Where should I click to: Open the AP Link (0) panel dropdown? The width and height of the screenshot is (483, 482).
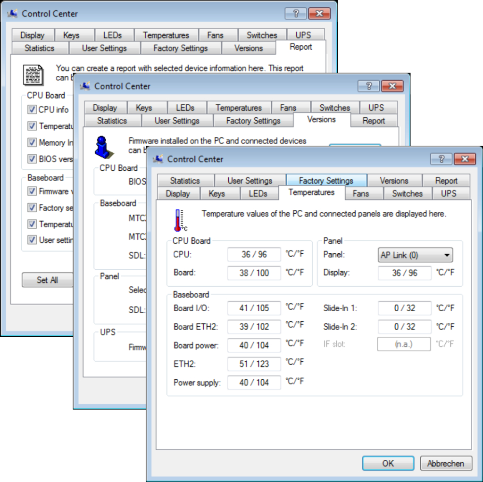click(415, 255)
